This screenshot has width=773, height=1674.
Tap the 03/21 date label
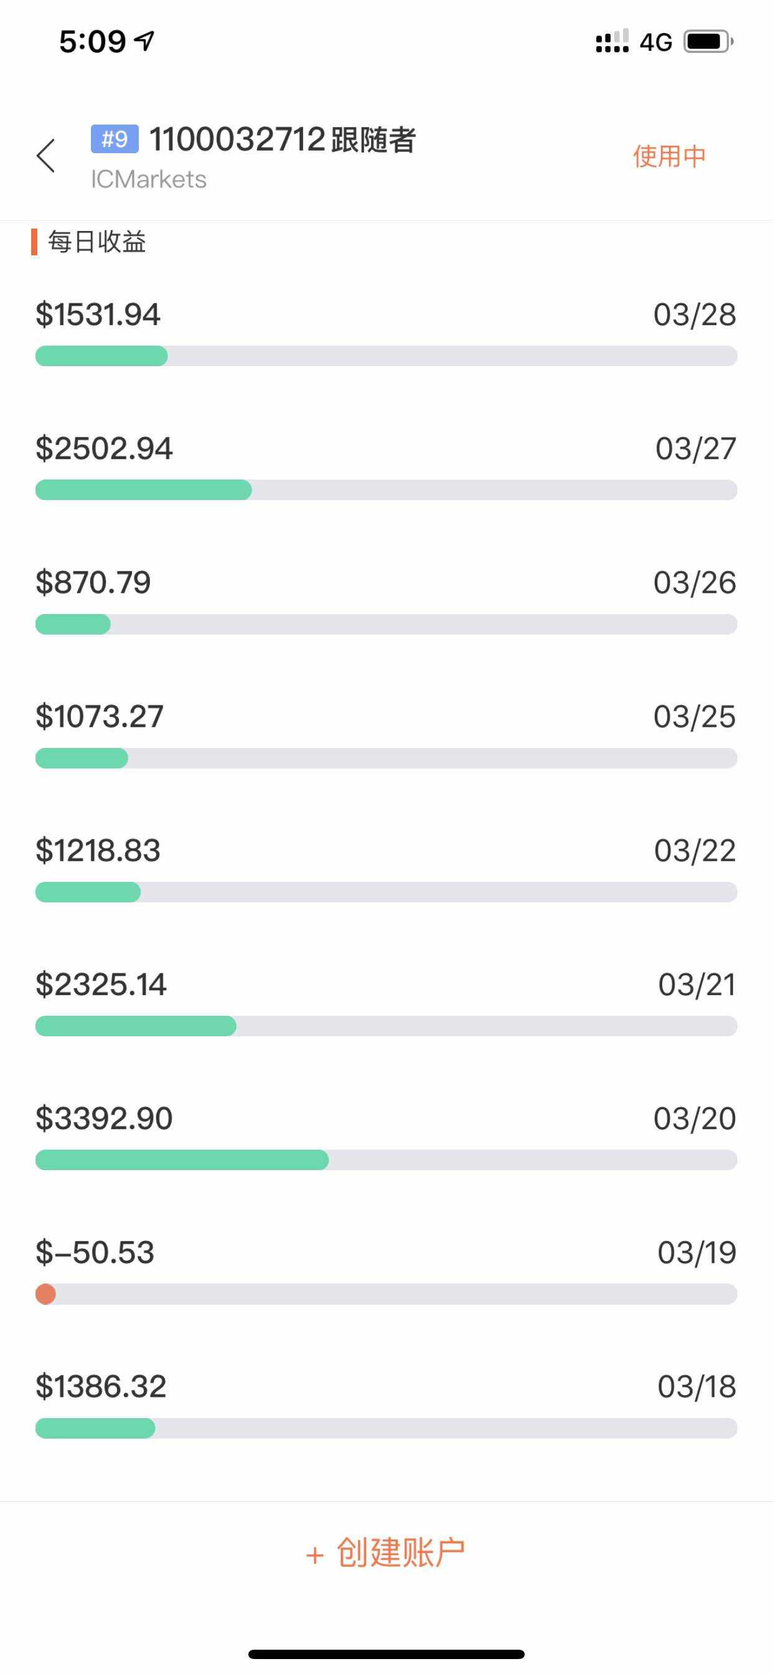(696, 985)
